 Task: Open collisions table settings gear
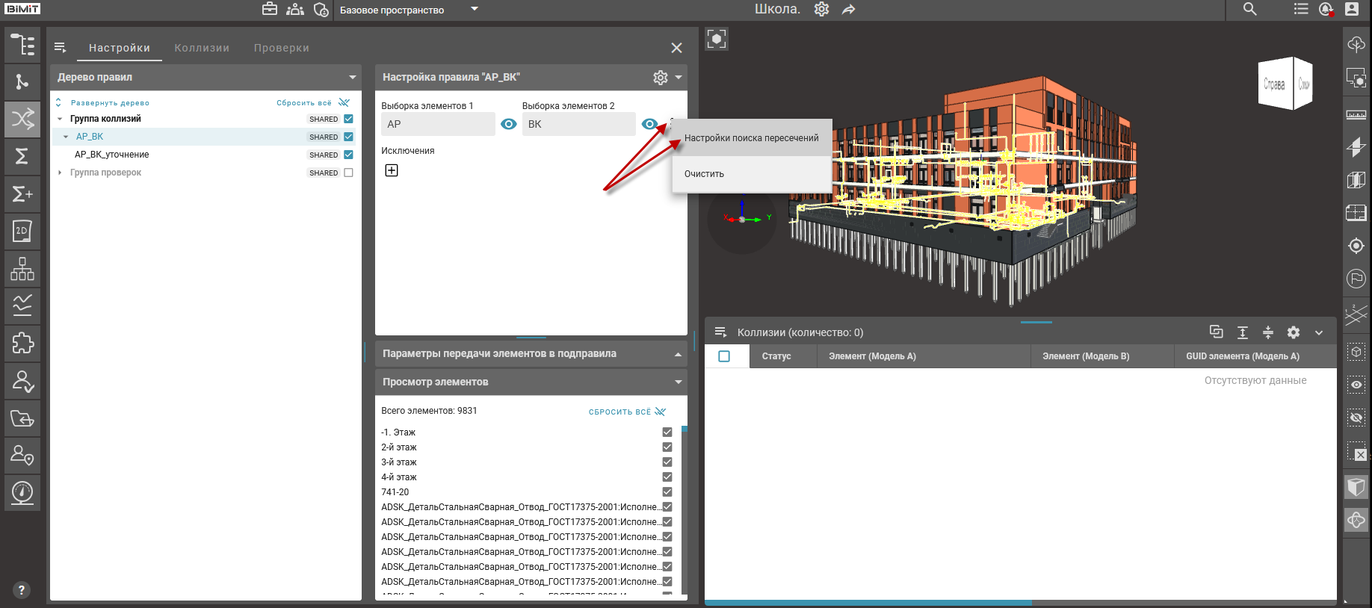tap(1294, 333)
